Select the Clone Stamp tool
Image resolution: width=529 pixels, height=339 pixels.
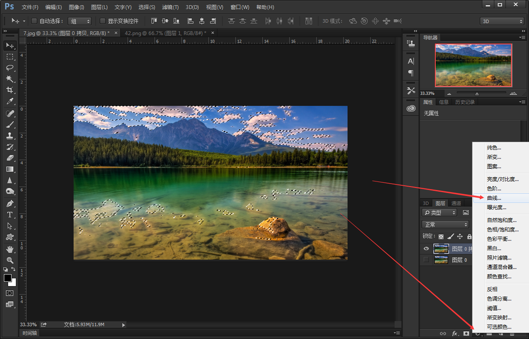click(10, 136)
